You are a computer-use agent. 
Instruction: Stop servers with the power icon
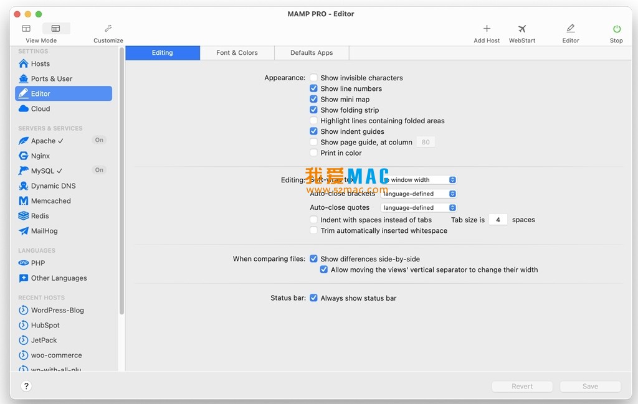click(616, 29)
